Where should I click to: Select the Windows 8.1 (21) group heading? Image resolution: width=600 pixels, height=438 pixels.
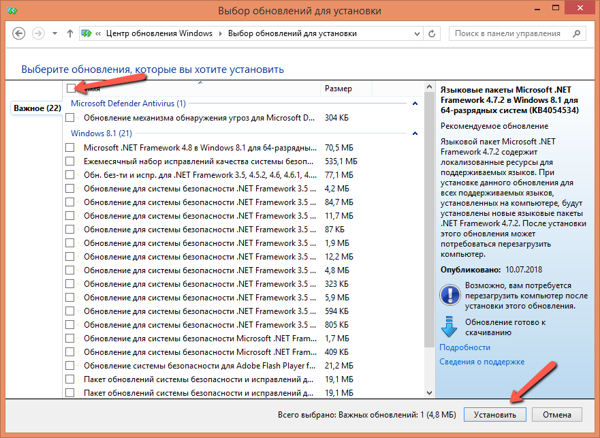[101, 134]
